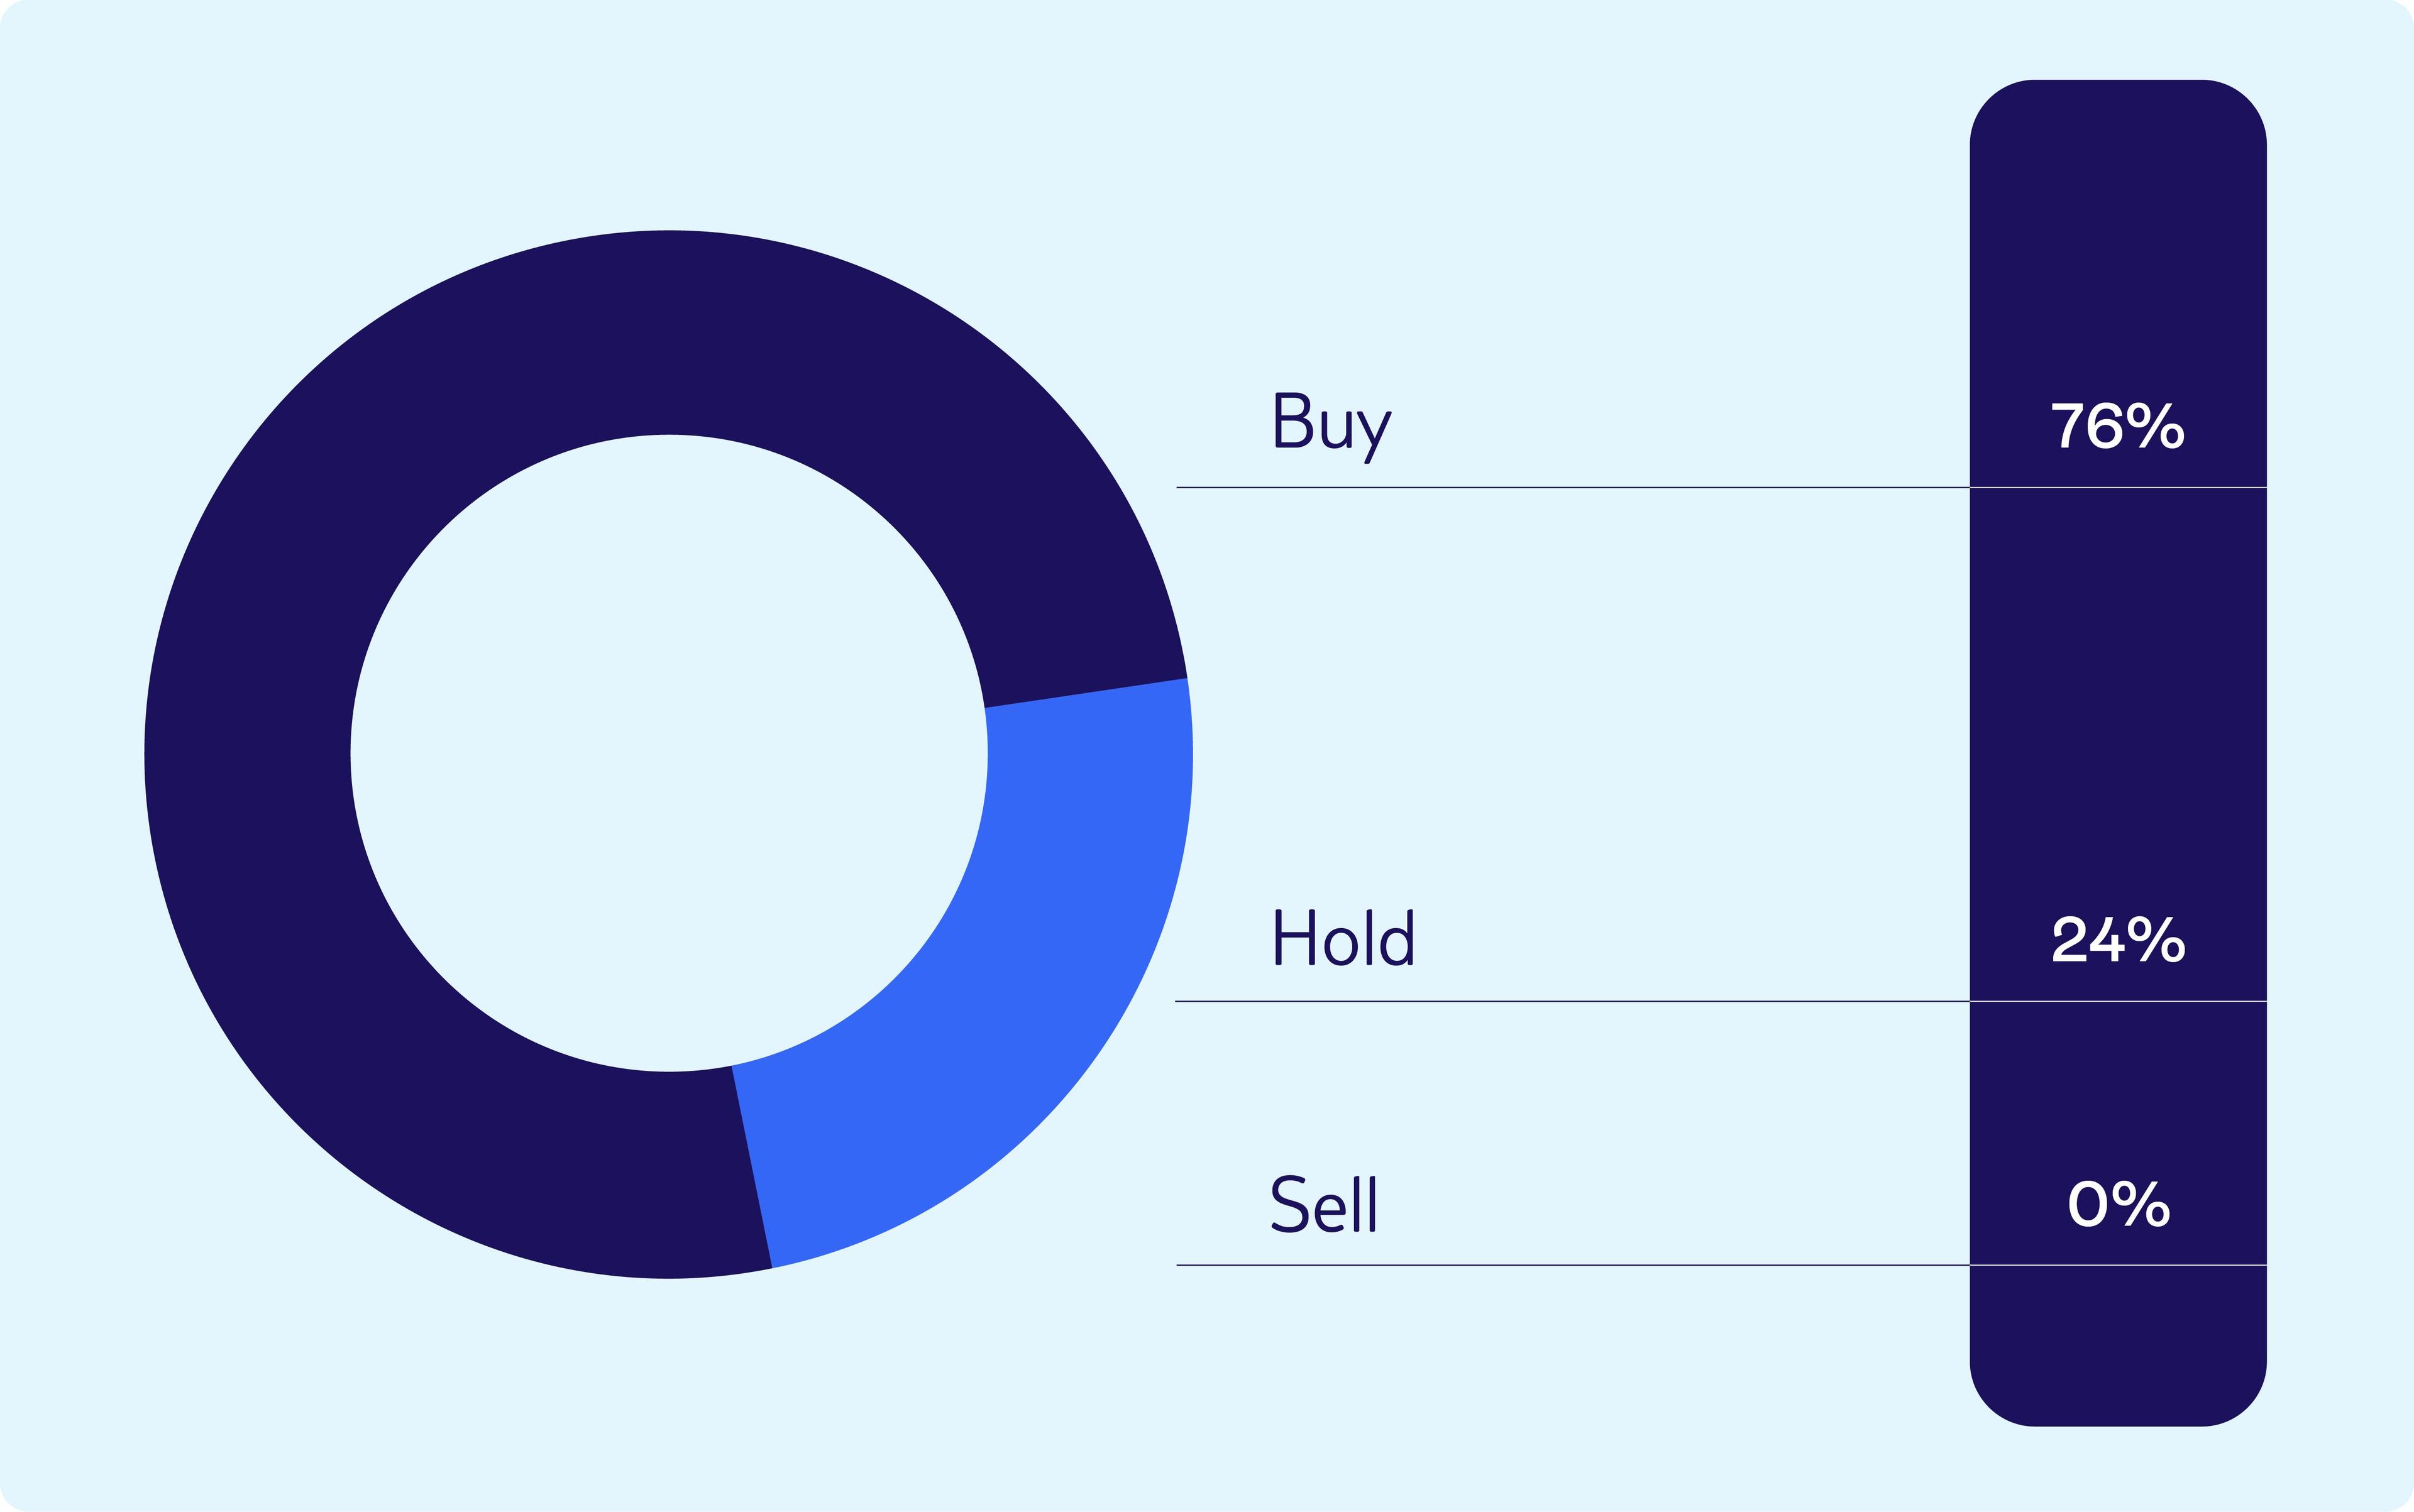Viewport: 2414px width, 1512px height.
Task: Click the empty center of the donut chart
Action: [x=668, y=754]
